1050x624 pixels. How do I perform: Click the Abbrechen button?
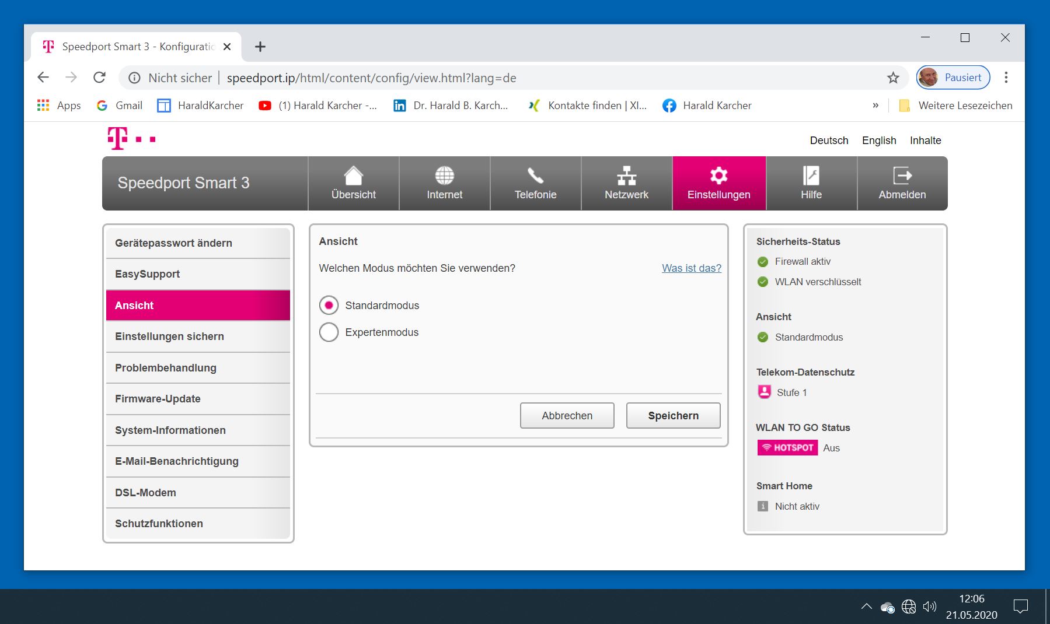[x=567, y=416]
